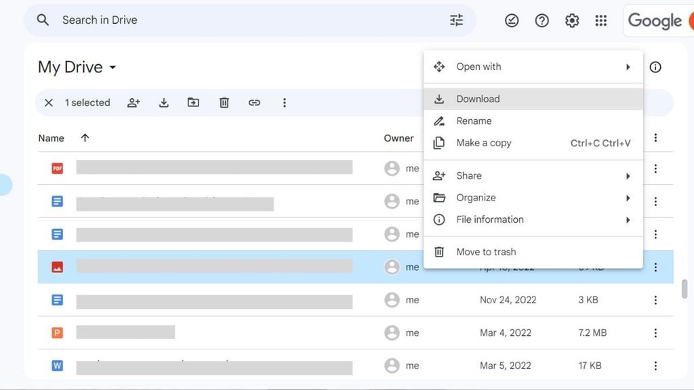Clear the 1 selected selection
The image size is (694, 390).
click(x=49, y=103)
